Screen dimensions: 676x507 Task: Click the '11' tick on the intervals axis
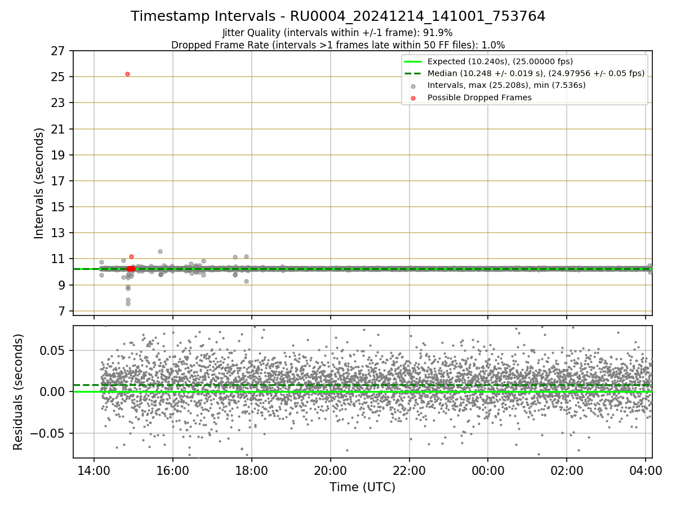coord(59,259)
